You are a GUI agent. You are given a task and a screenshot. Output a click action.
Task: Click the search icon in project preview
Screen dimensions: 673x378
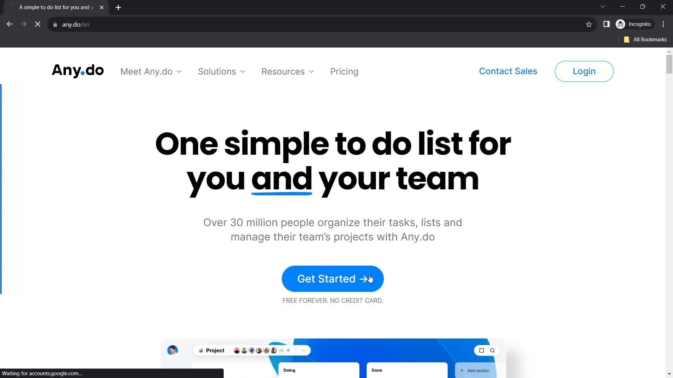pos(492,350)
